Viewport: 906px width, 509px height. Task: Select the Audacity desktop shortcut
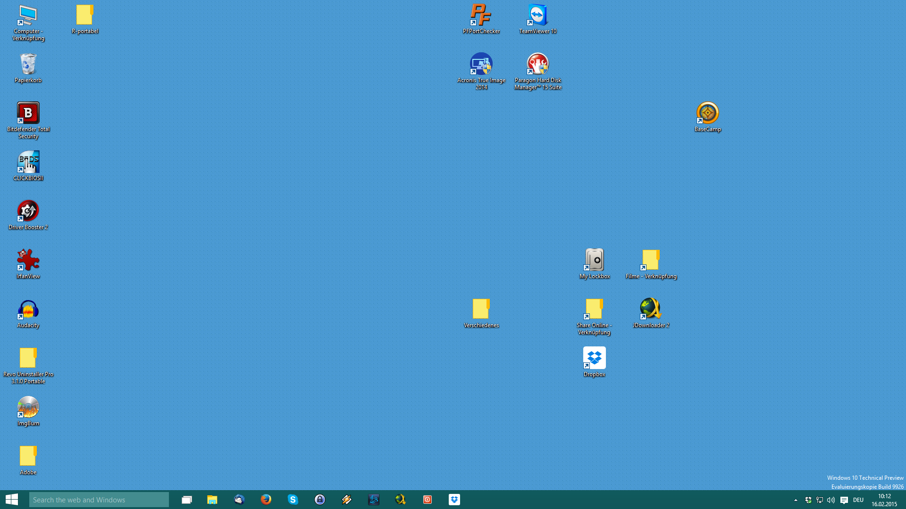coord(28,313)
